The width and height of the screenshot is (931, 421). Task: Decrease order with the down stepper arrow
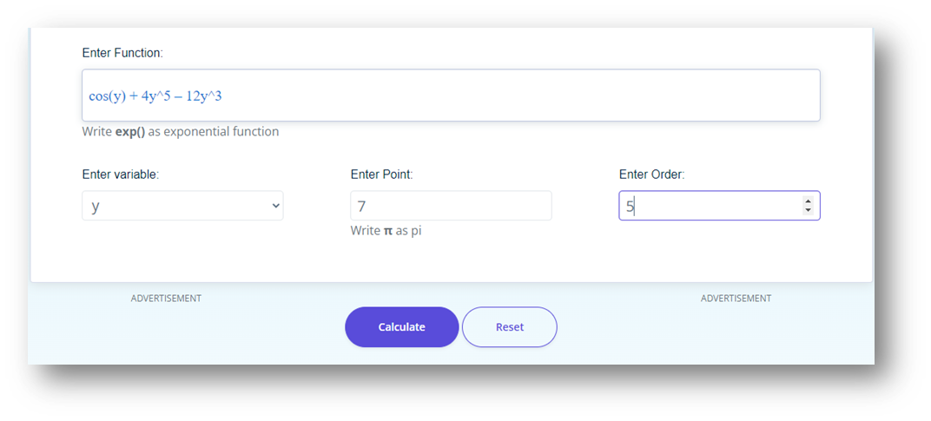tap(808, 211)
